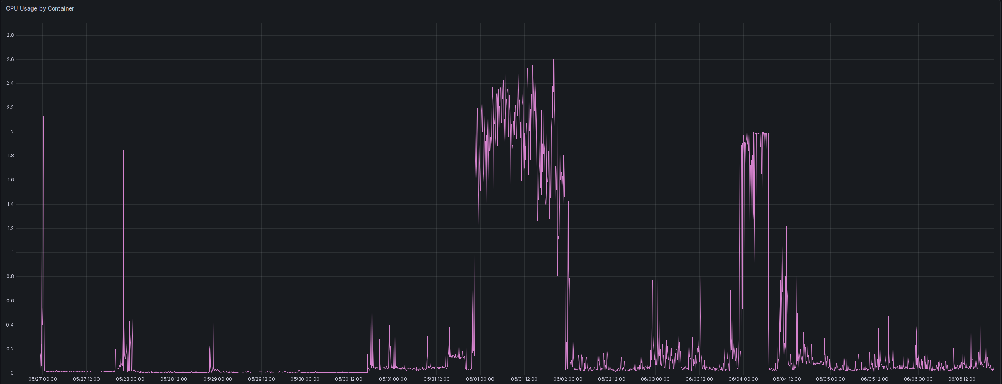Click the 1 y-axis value
Viewport: 1002px width, 384px height.
13,252
